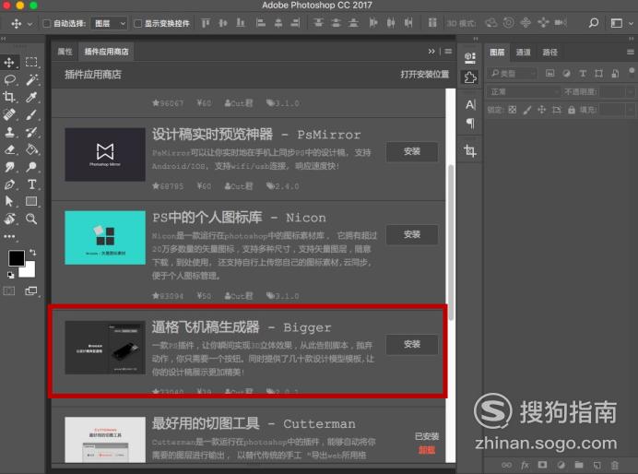
Task: Select the Type tool
Action: point(31,184)
